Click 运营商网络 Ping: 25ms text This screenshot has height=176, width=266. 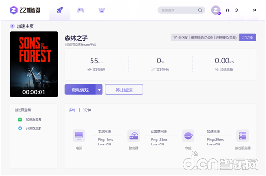(x=159, y=139)
